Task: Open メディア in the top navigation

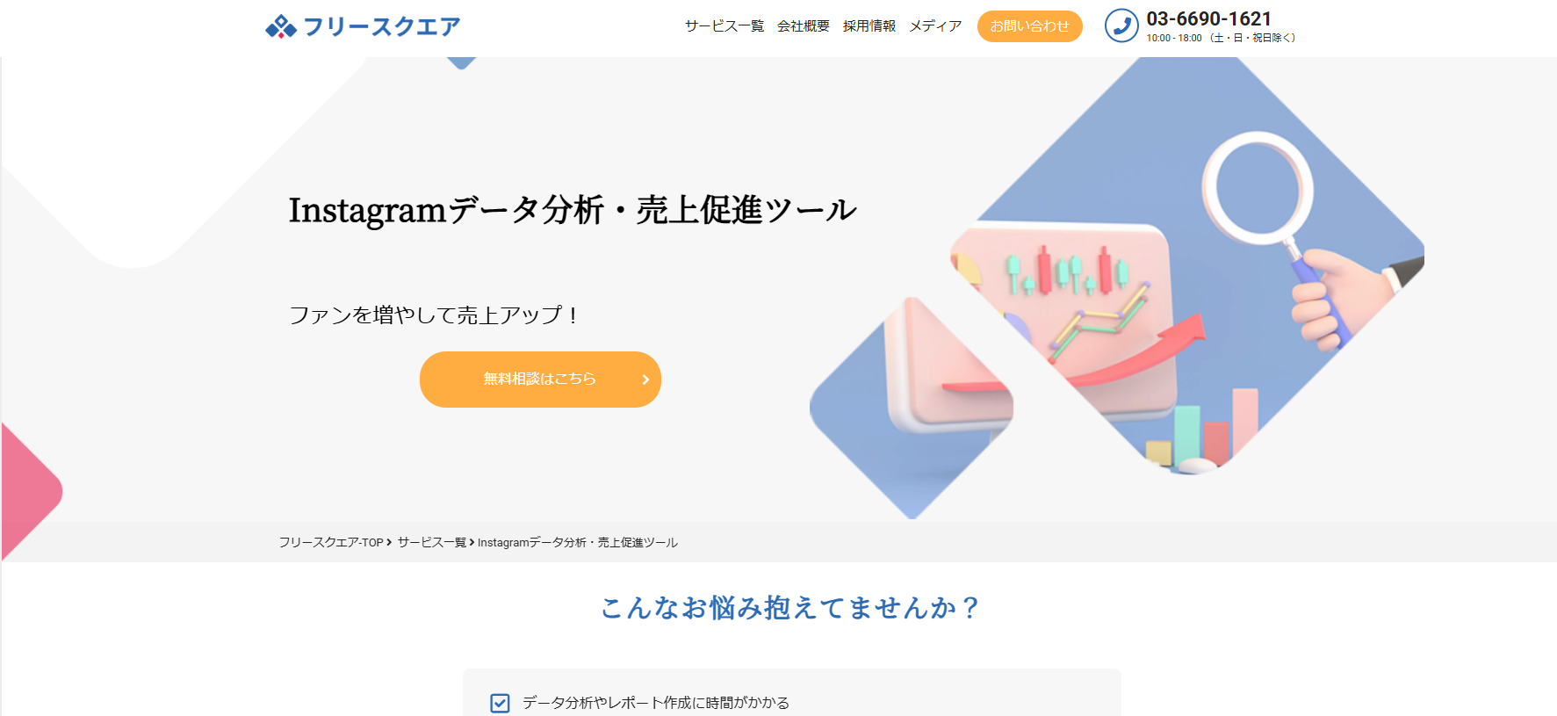Action: 935,26
